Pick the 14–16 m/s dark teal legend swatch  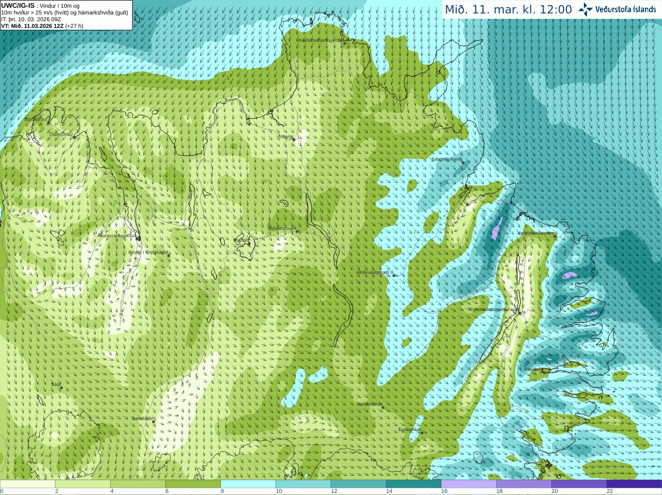[x=414, y=484]
